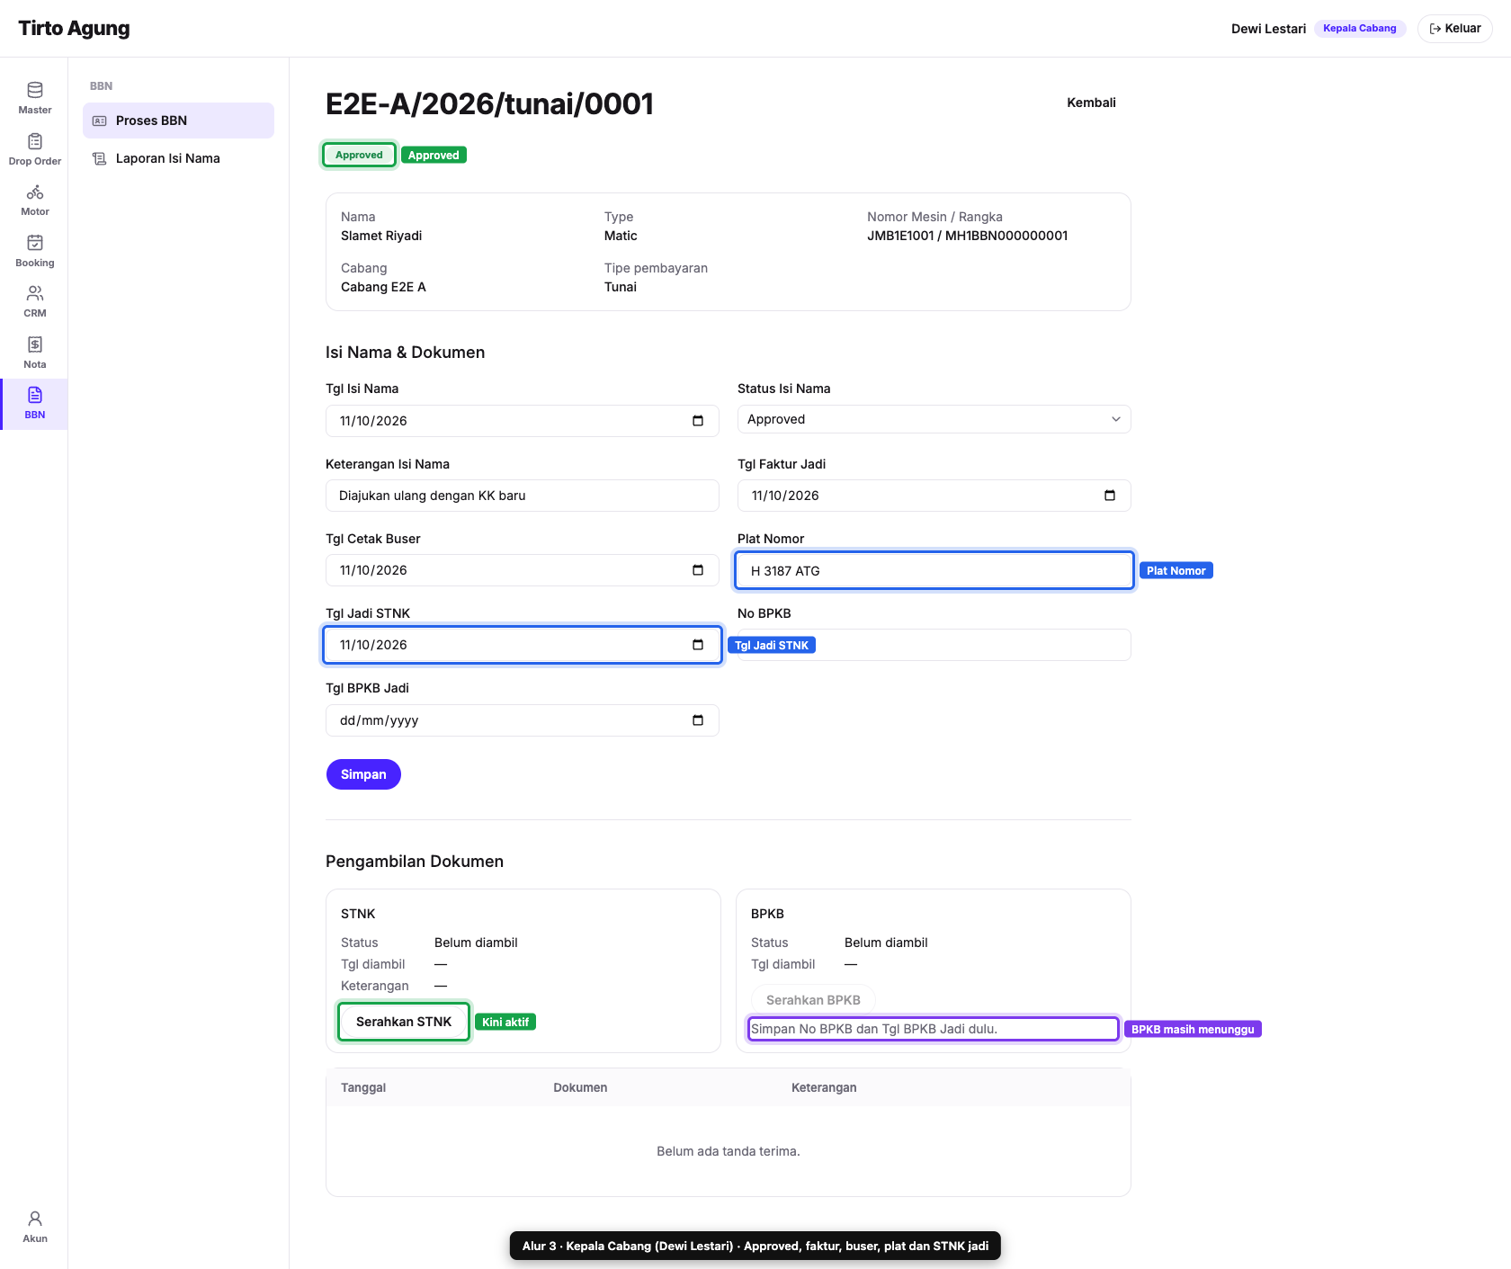1511x1269 pixels.
Task: Click the Tgl Isi Nama date value
Action: [x=373, y=421]
